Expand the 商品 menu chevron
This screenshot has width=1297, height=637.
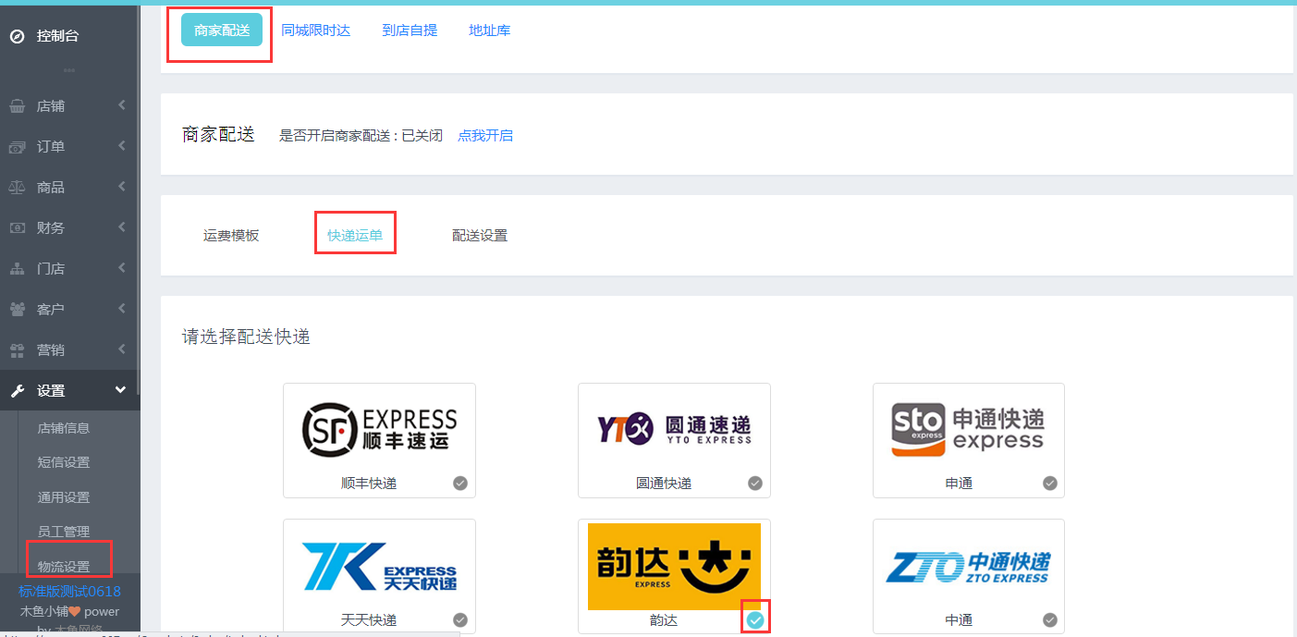click(x=122, y=188)
